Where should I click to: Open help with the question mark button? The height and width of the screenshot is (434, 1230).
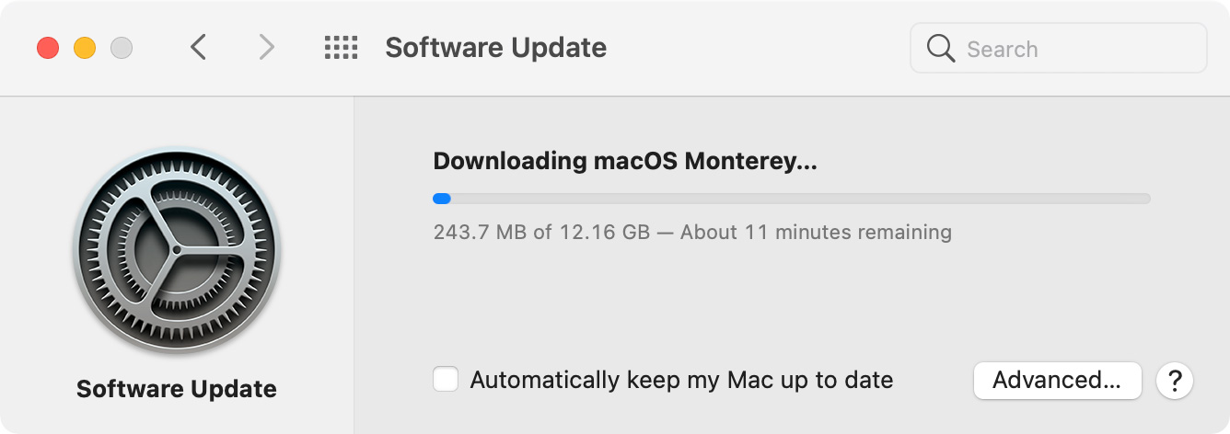1175,380
